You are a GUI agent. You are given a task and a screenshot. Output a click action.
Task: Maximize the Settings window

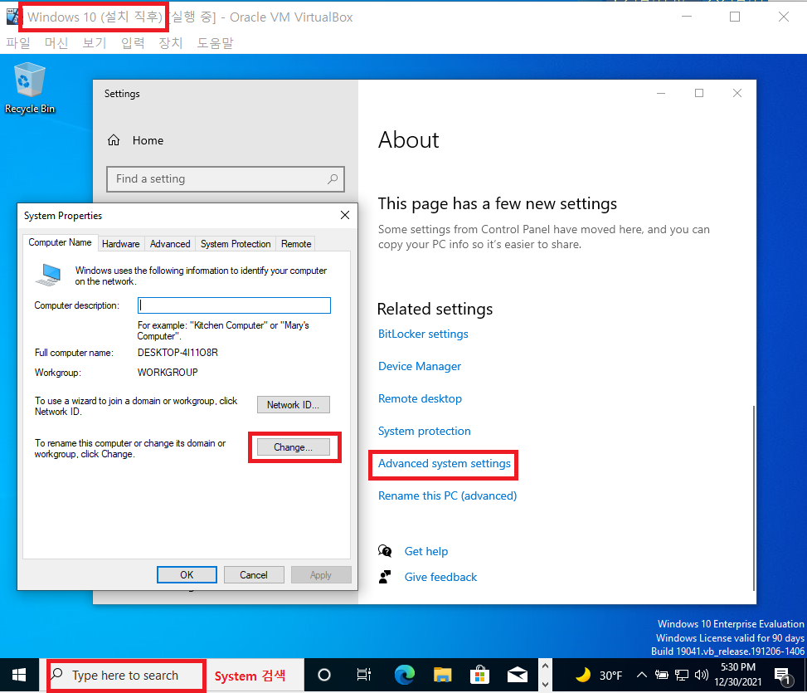pyautogui.click(x=699, y=93)
